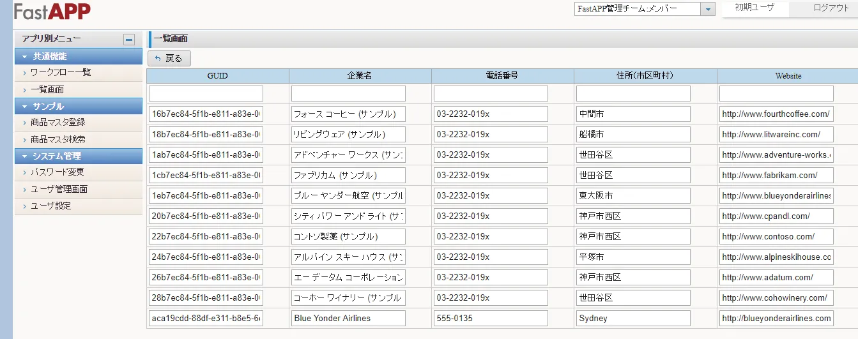Viewport: 858px width, 339px height.
Task: Select the アドベンチャー ワークス company cell
Action: tap(348, 155)
